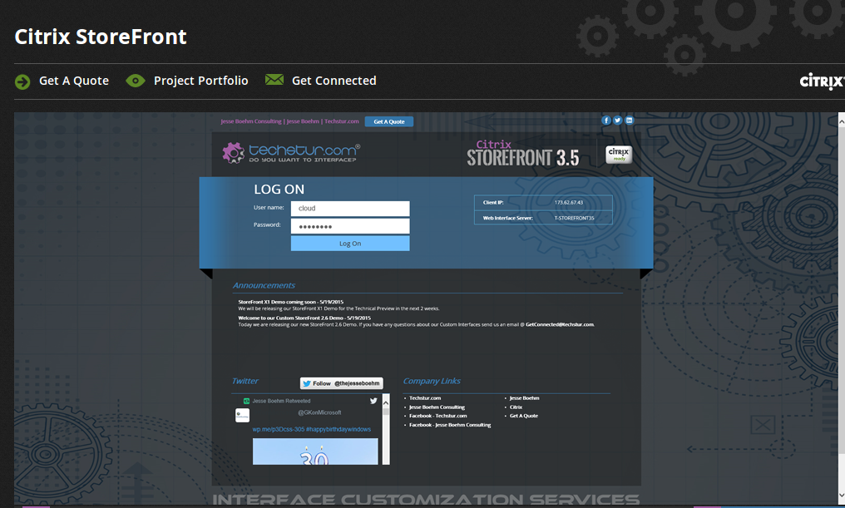Click the Log On button
This screenshot has height=508, width=845.
[x=349, y=243]
